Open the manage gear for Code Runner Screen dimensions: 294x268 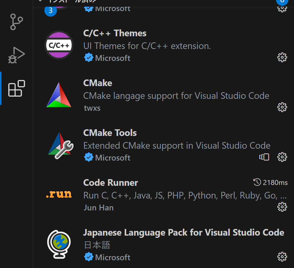(x=282, y=207)
